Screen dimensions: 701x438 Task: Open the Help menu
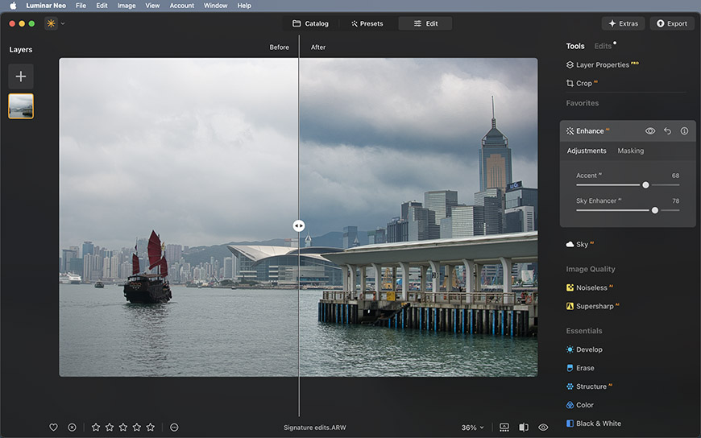[244, 6]
